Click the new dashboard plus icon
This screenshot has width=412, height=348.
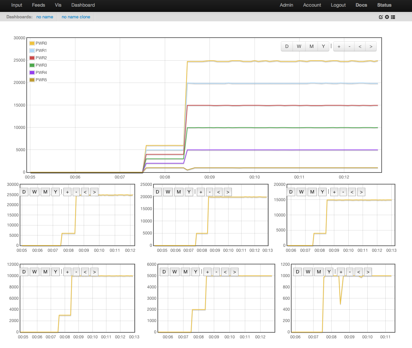tap(387, 17)
